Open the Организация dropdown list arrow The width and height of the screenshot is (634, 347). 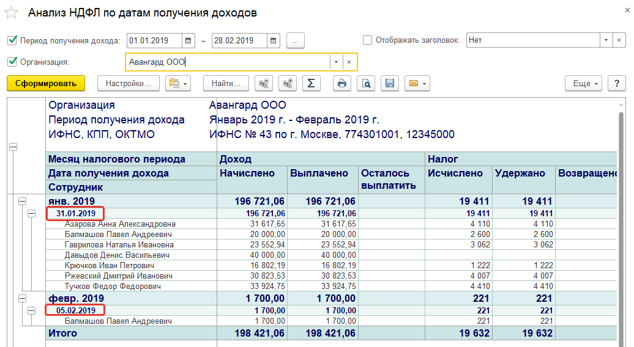(x=336, y=62)
